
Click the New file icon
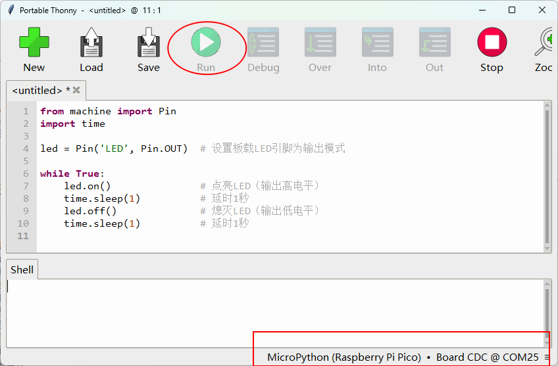[x=34, y=42]
